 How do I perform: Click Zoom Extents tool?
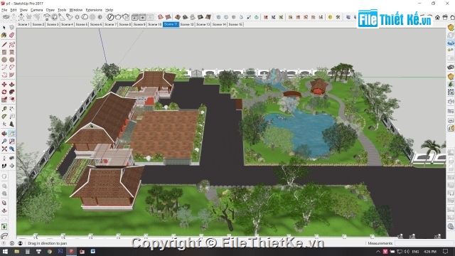click(x=4, y=149)
